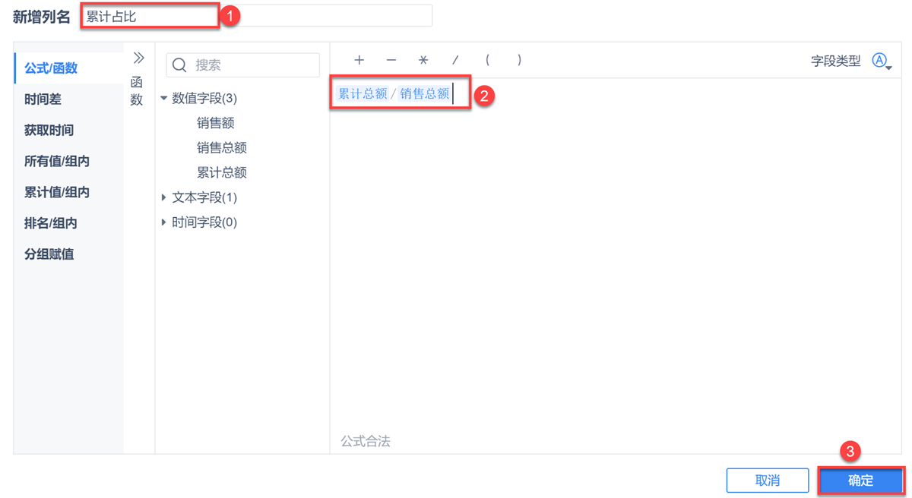This screenshot has height=498, width=912.
Task: Select the 销售总额 field in list
Action: [x=222, y=148]
